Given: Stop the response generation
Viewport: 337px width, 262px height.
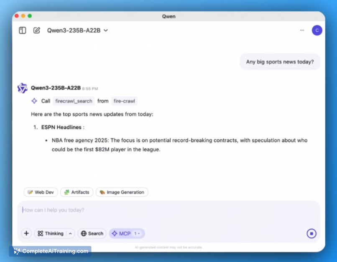Looking at the screenshot, I should coord(311,234).
